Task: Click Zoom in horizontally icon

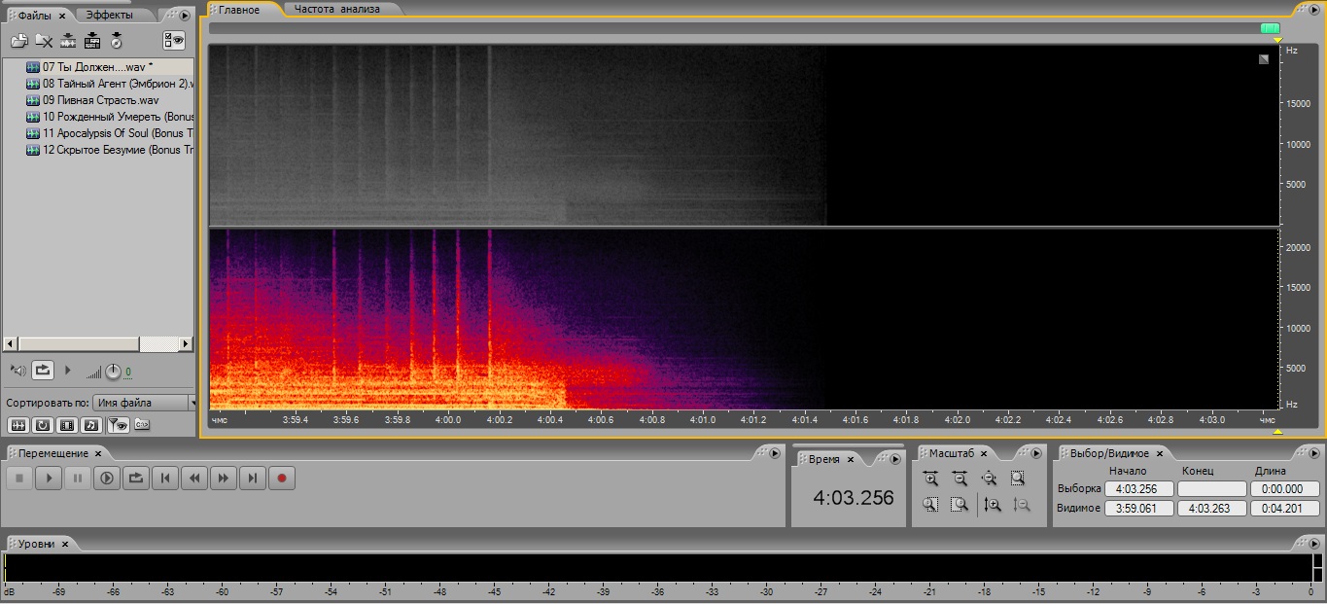Action: [x=930, y=479]
